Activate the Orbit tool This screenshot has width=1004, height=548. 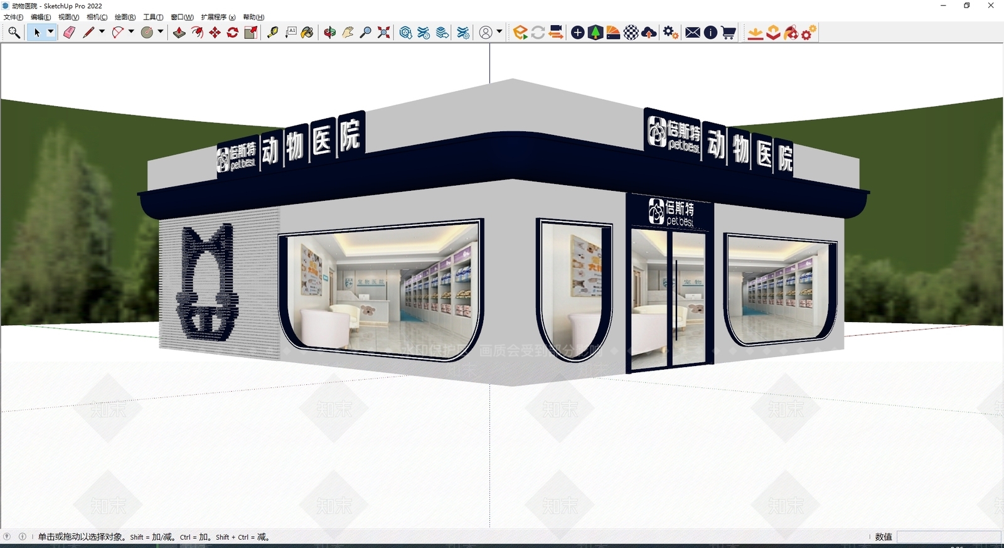coord(330,33)
